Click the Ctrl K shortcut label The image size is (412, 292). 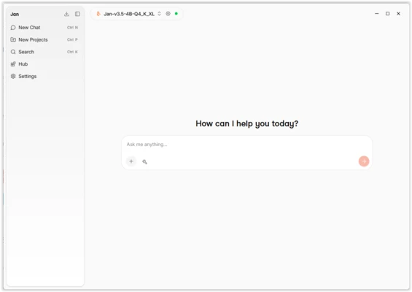click(72, 52)
